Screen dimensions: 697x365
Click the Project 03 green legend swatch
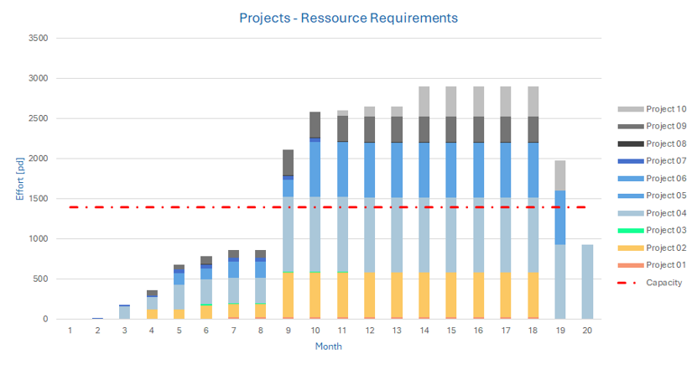click(x=630, y=230)
